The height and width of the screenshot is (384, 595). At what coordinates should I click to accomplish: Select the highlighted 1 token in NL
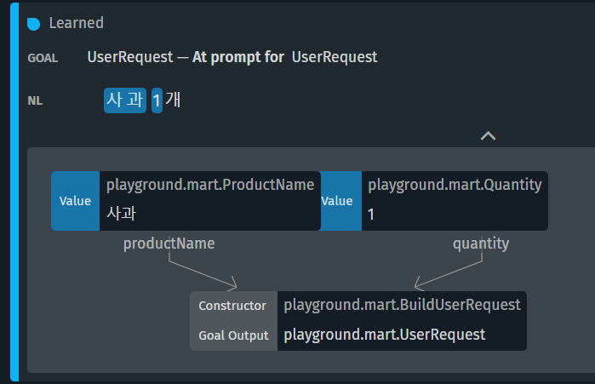(157, 100)
